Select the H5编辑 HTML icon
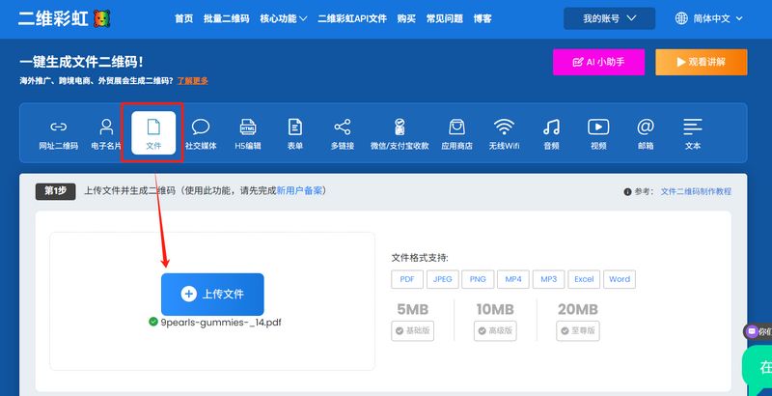This screenshot has width=772, height=396. (248, 127)
